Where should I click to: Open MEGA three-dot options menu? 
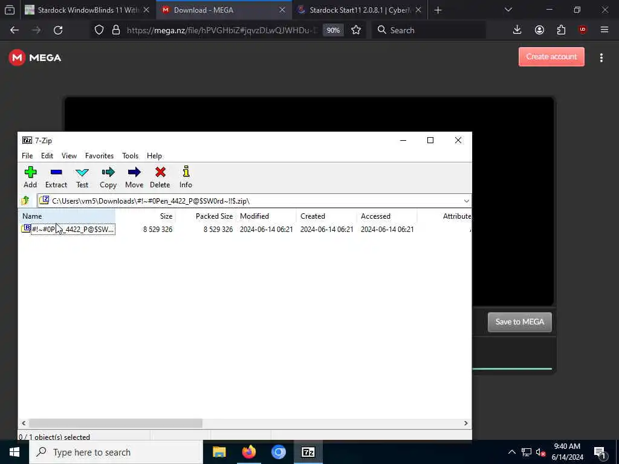point(601,57)
